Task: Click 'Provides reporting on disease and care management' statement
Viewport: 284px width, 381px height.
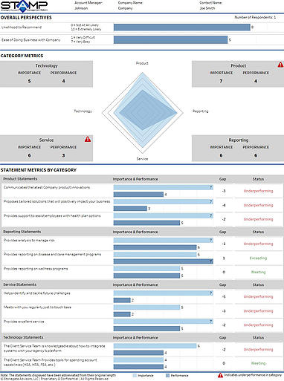Action: click(52, 254)
